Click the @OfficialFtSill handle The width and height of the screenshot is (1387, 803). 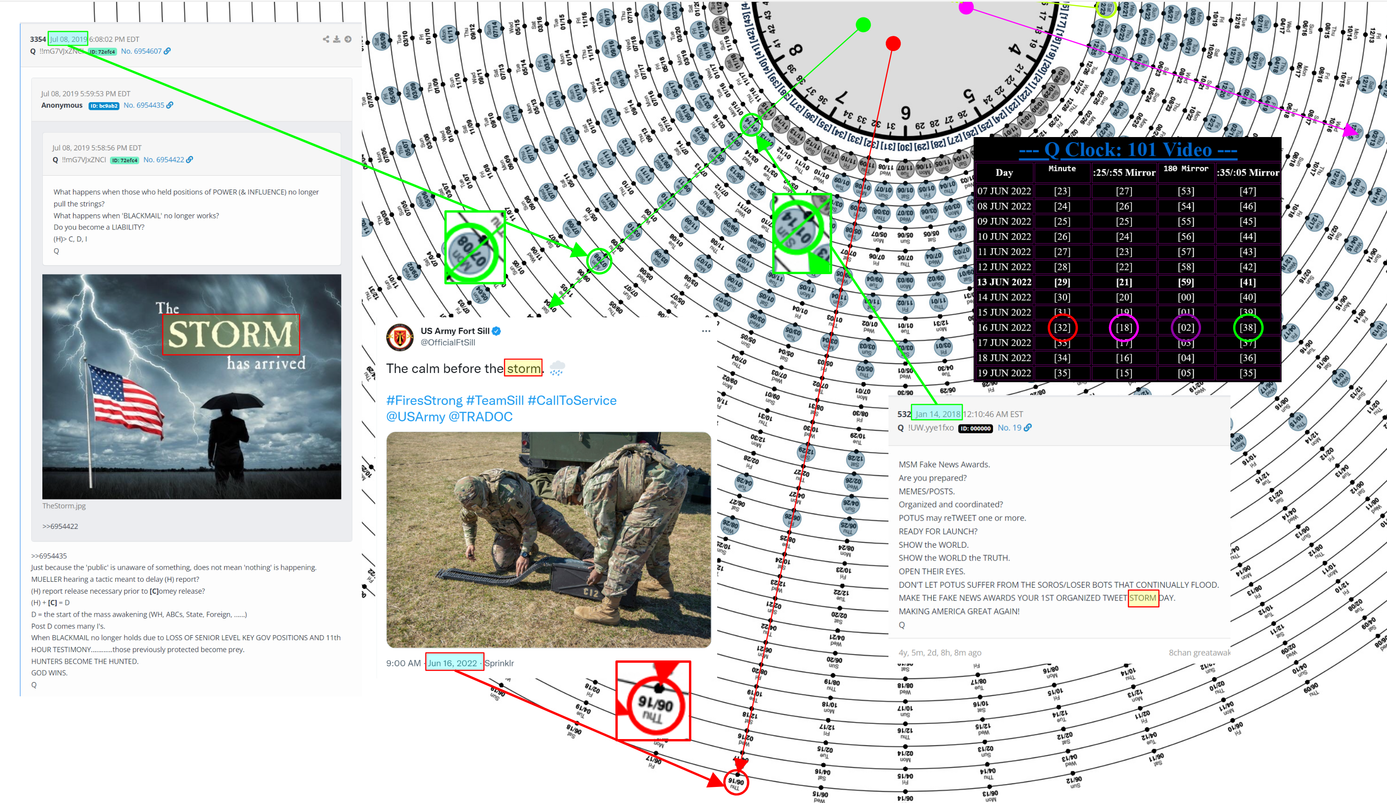447,343
